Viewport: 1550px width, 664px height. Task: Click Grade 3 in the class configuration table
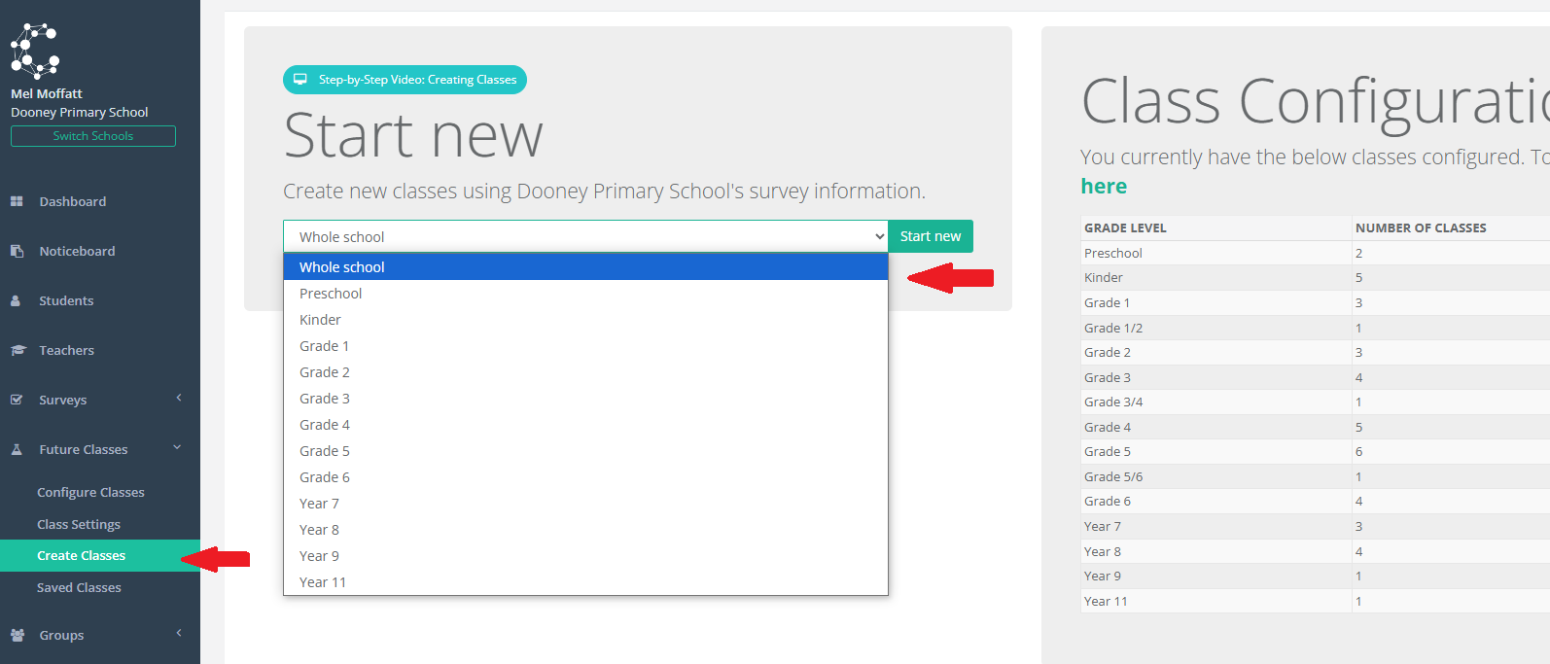click(1108, 377)
